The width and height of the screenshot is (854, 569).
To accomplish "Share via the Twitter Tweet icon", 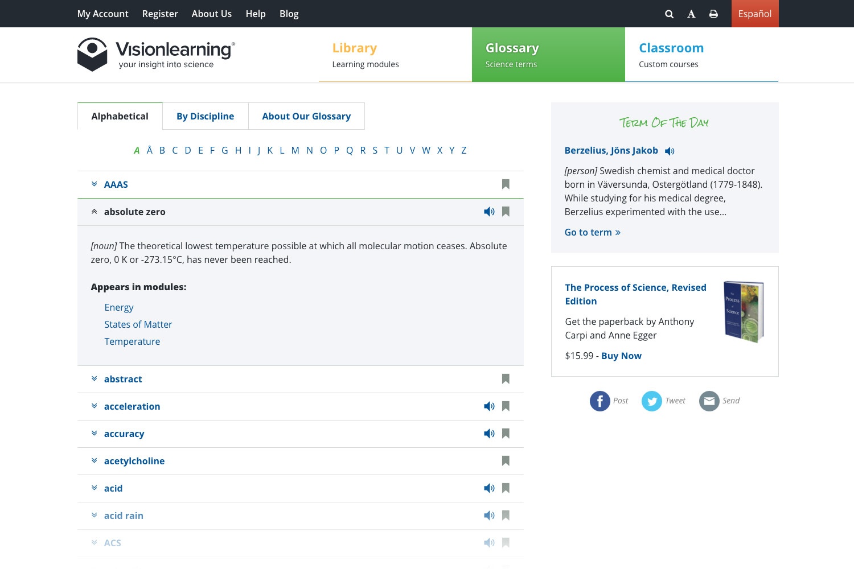I will click(652, 401).
